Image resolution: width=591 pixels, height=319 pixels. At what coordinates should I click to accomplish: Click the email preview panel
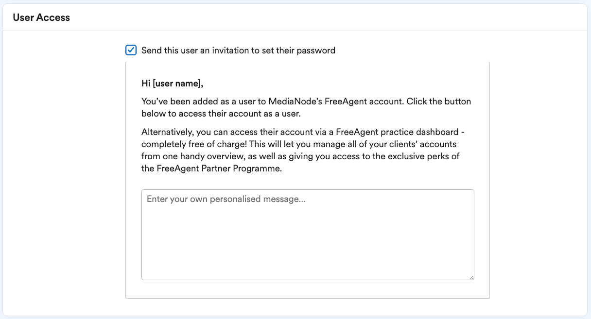(308, 180)
